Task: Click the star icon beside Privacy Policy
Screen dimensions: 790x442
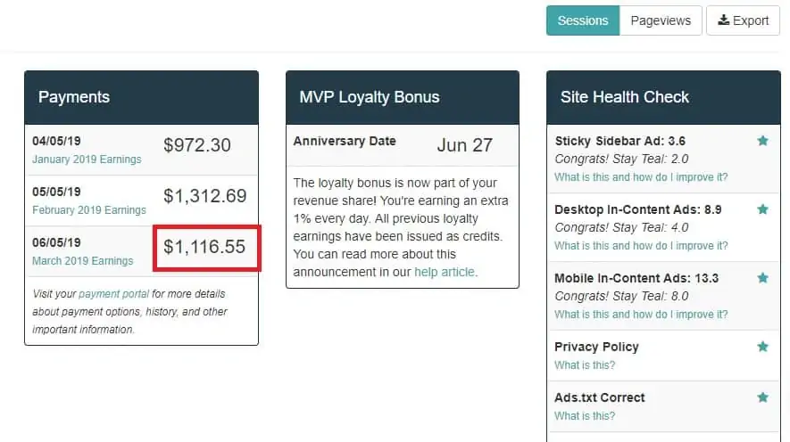Action: [763, 347]
